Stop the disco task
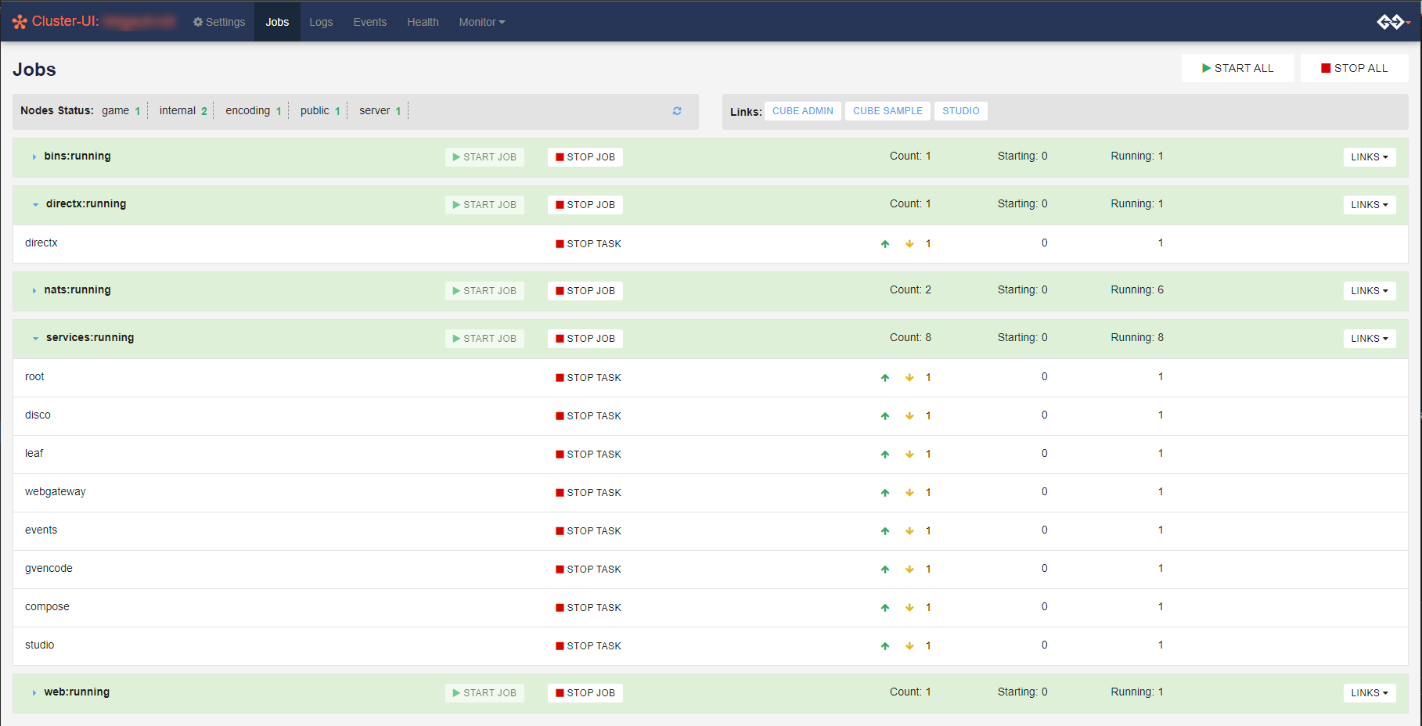 click(x=589, y=416)
